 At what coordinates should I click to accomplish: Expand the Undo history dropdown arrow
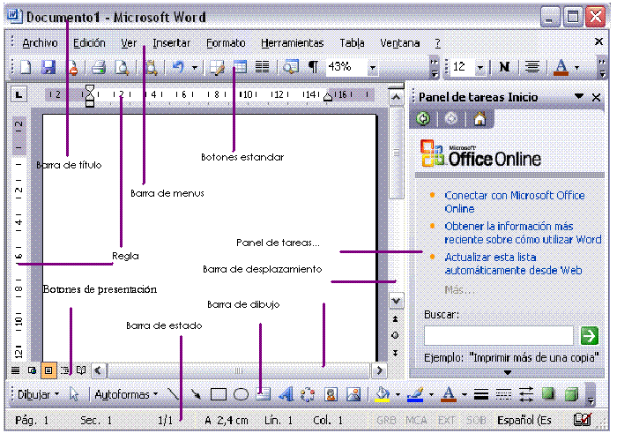click(195, 68)
